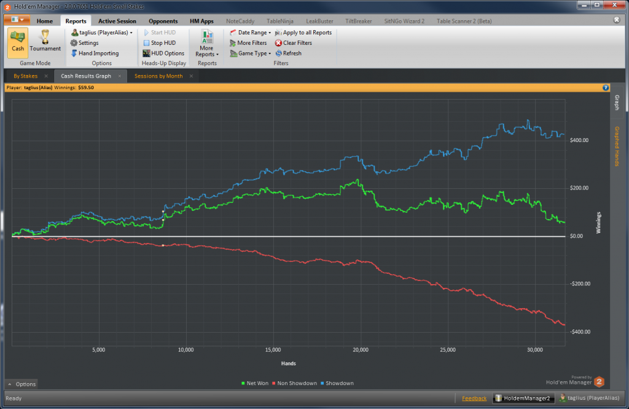629x409 pixels.
Task: Open HUD Options
Action: pos(163,54)
